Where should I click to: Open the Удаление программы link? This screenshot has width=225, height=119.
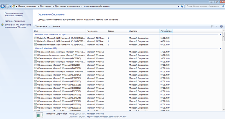pos(15,21)
